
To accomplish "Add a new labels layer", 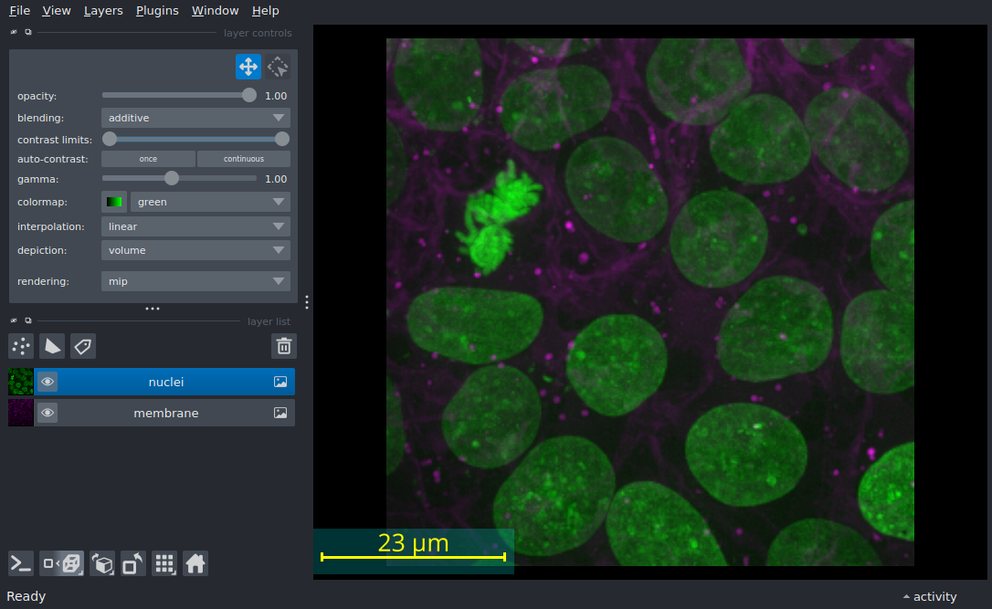I will pos(83,346).
